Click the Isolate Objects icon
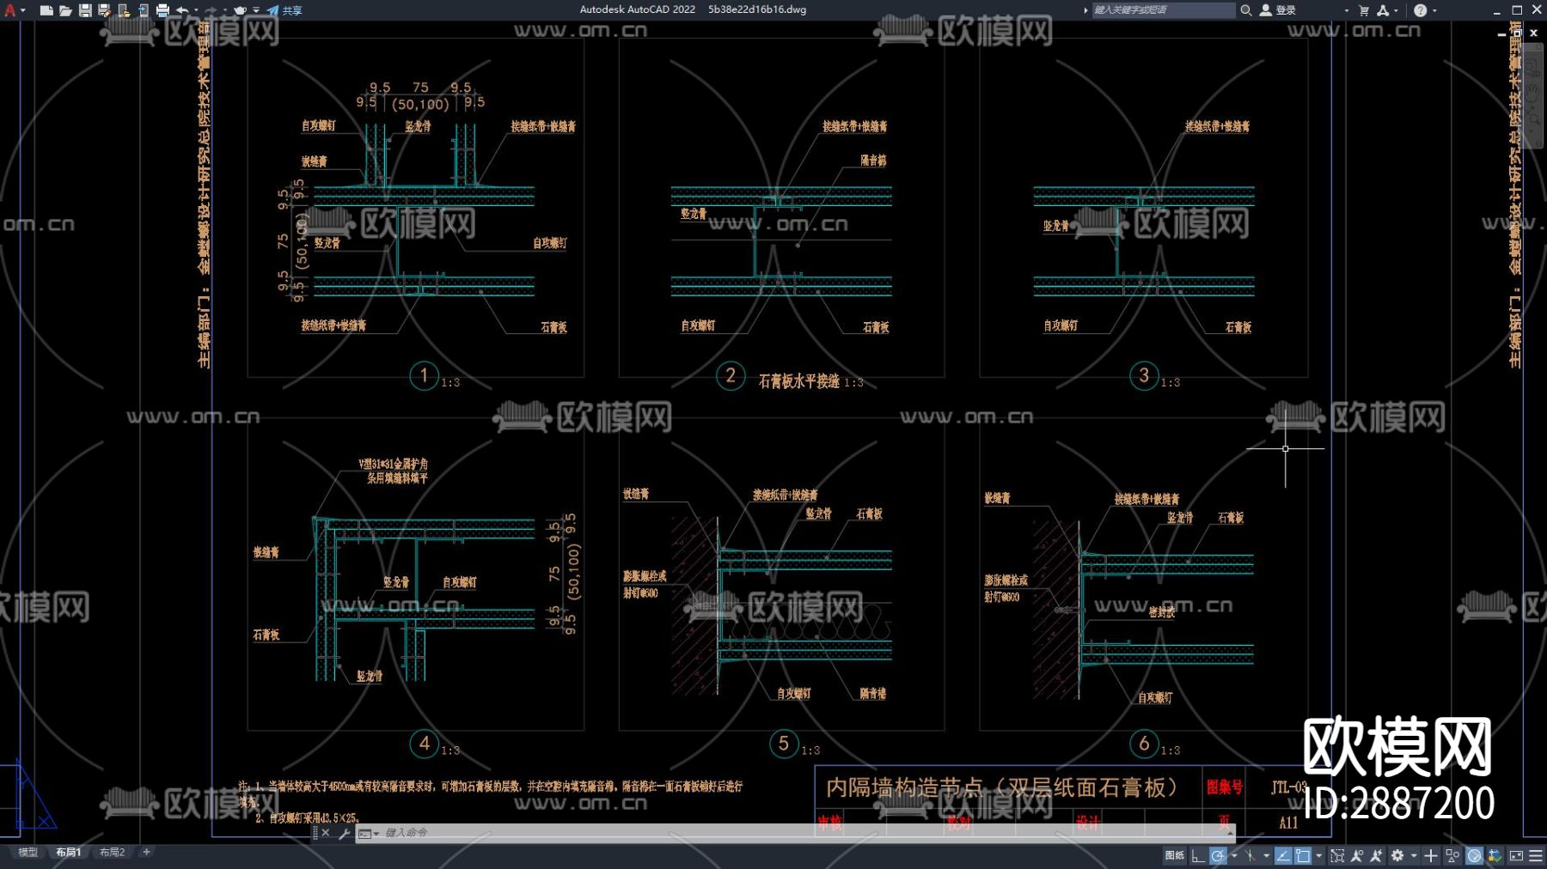 click(1452, 855)
